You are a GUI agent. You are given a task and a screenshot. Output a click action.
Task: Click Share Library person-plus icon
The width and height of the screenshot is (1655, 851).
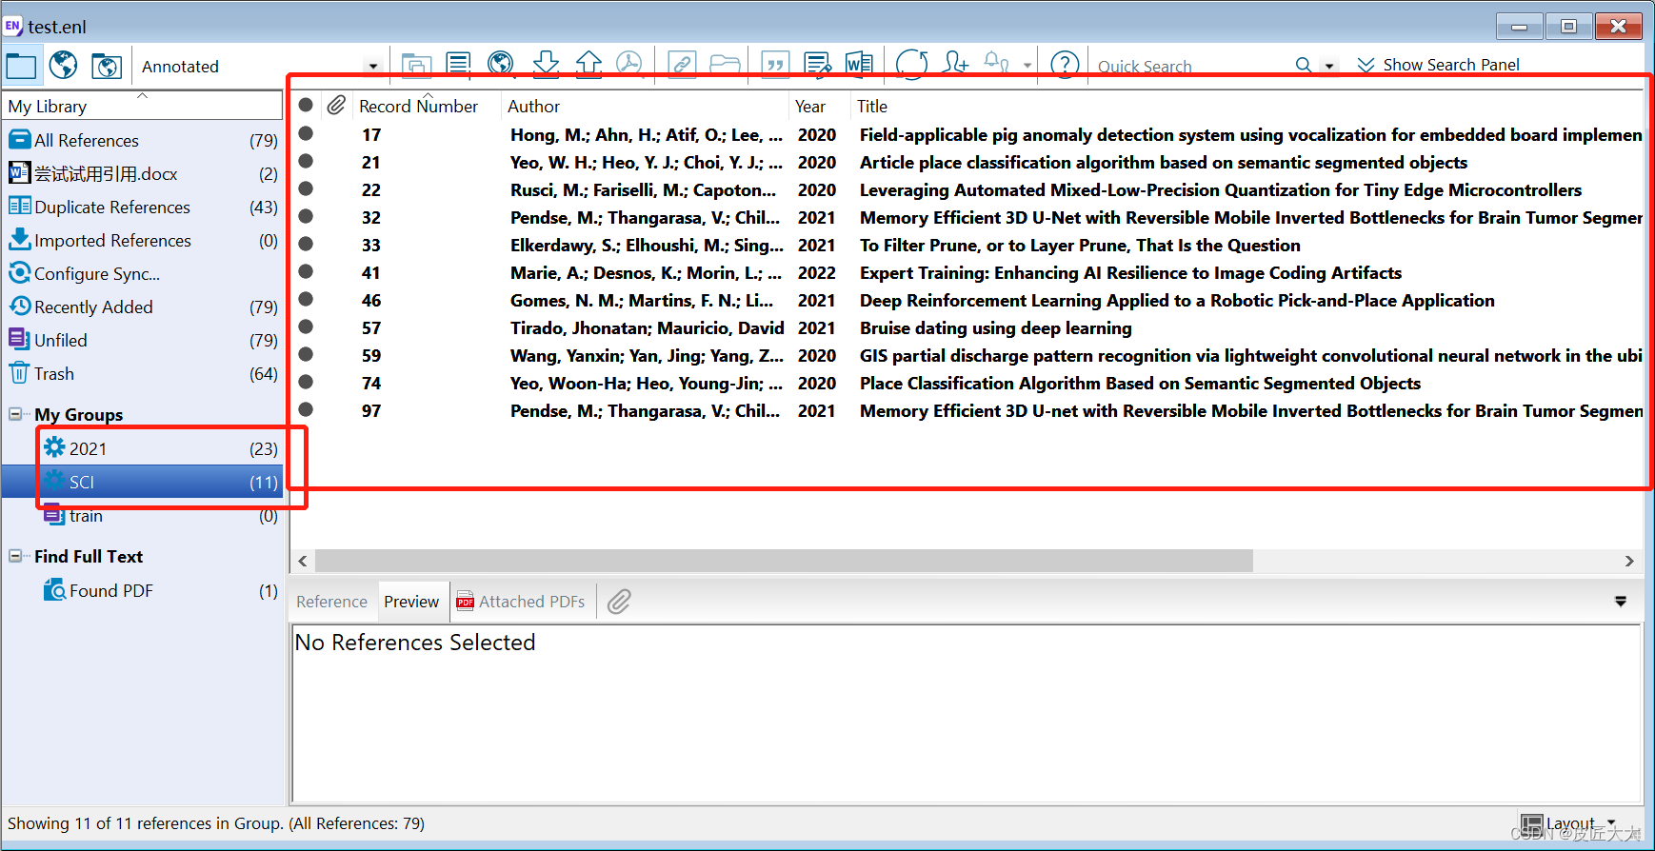pyautogui.click(x=954, y=65)
